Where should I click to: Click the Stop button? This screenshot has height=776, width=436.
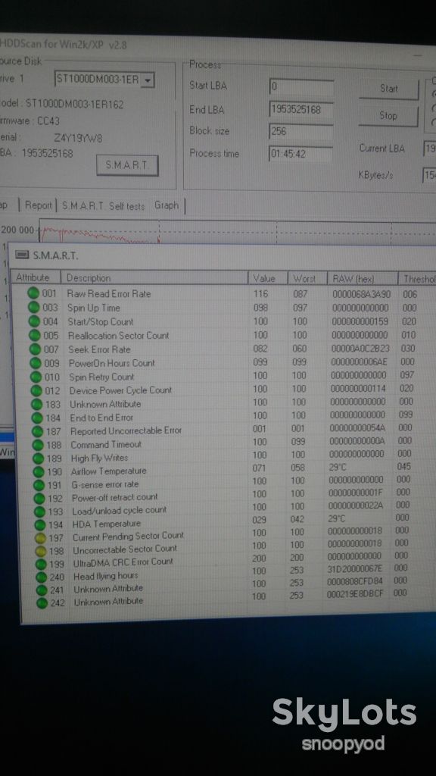pos(388,115)
